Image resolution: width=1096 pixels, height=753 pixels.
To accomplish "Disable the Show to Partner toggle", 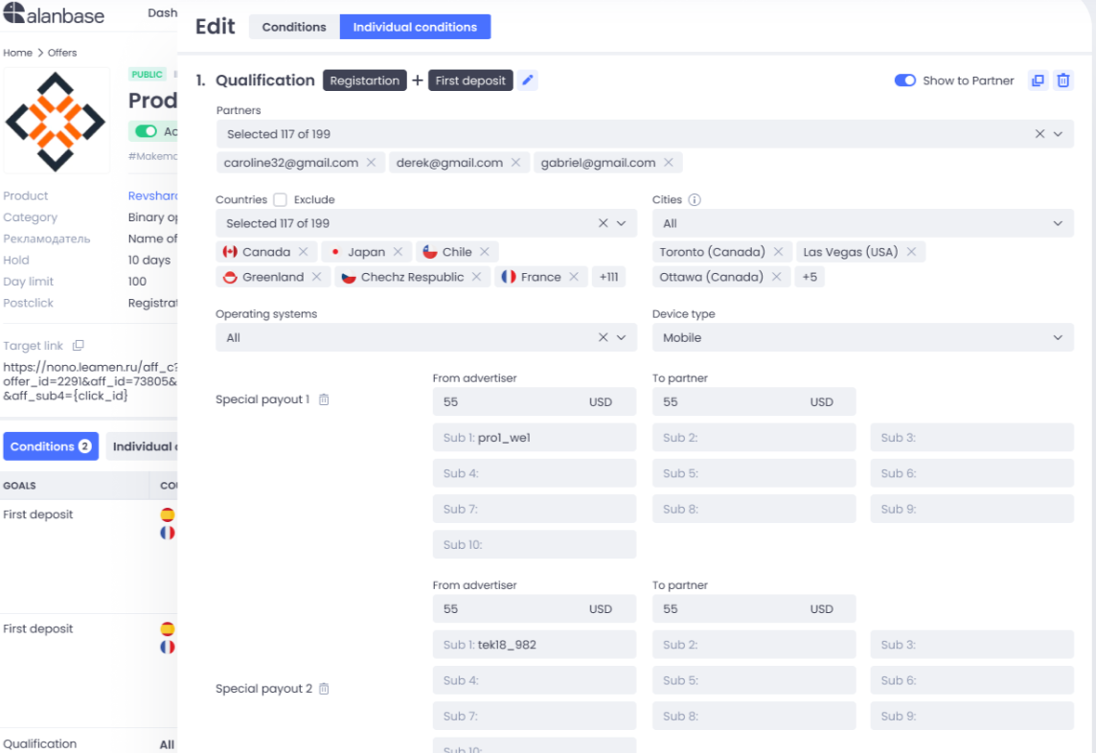I will (x=904, y=80).
